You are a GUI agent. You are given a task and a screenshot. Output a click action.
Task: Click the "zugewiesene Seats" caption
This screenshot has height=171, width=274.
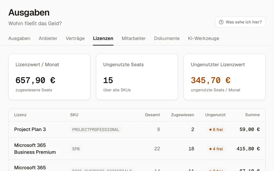pyautogui.click(x=34, y=90)
